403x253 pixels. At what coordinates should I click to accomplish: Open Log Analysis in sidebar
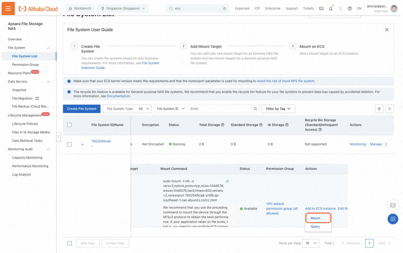click(x=22, y=175)
